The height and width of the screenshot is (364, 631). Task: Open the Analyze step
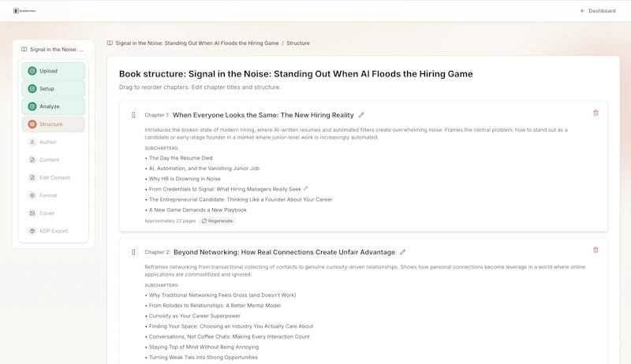point(53,106)
